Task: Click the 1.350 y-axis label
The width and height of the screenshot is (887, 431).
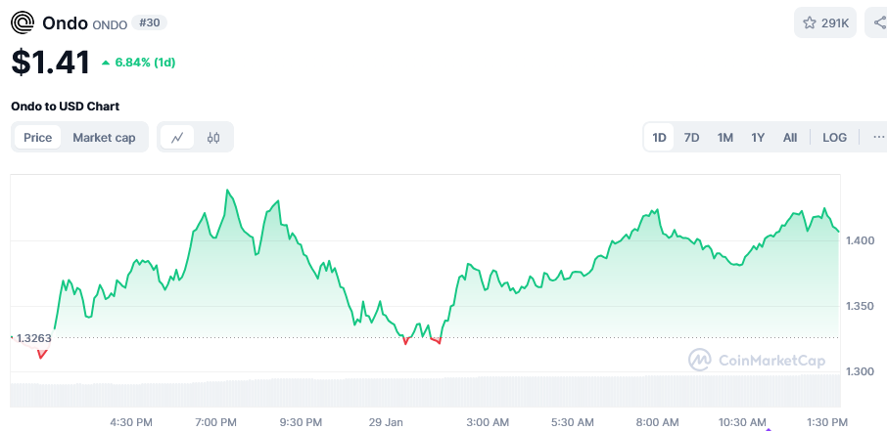Action: (860, 306)
